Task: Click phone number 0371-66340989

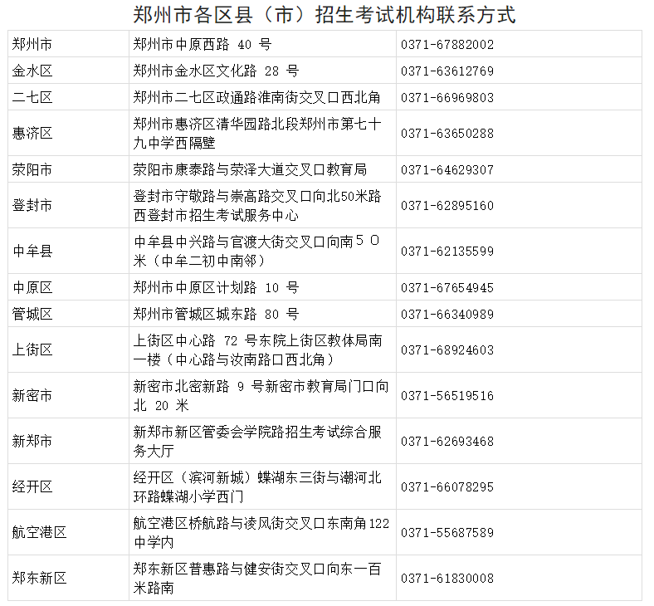Action: coord(447,315)
